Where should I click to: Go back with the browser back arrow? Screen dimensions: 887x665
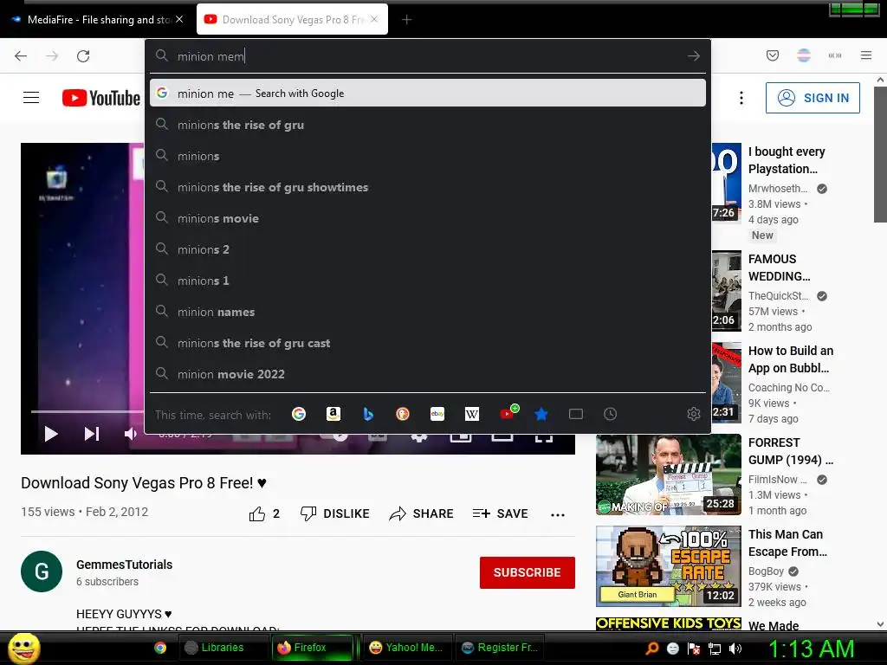pos(21,56)
